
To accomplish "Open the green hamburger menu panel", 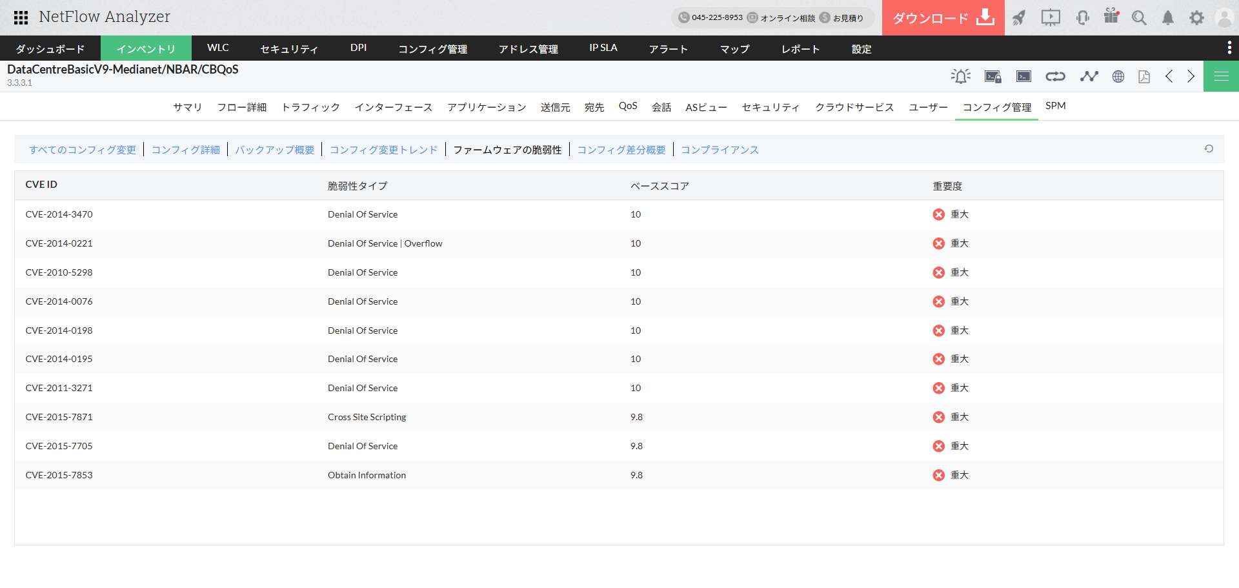I will tap(1221, 77).
